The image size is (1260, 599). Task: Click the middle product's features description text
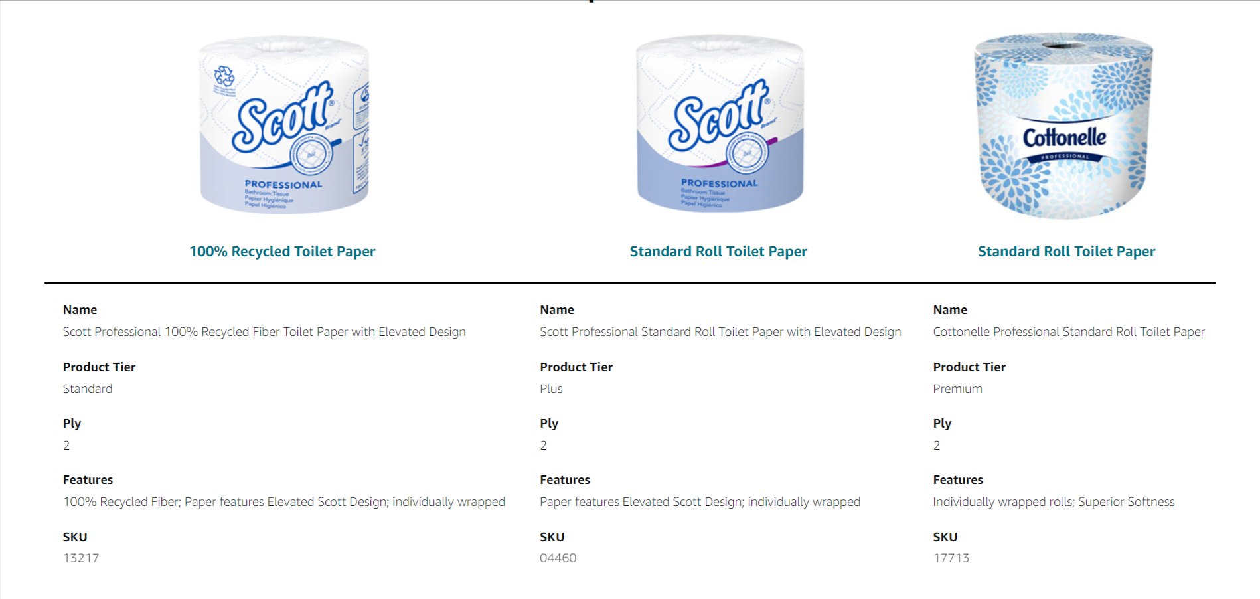coord(700,502)
